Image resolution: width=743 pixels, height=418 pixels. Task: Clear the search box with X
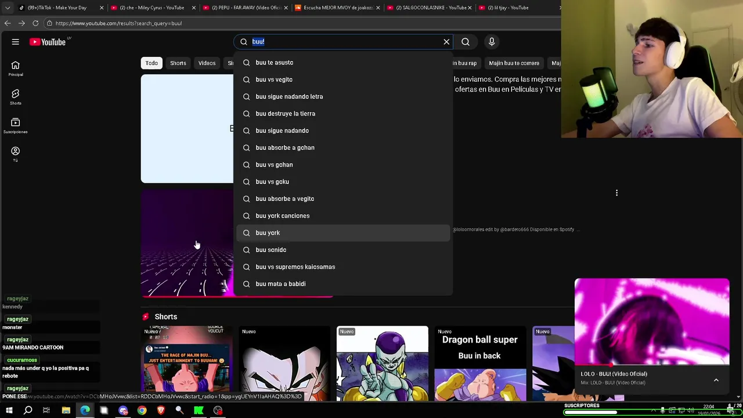(x=446, y=42)
